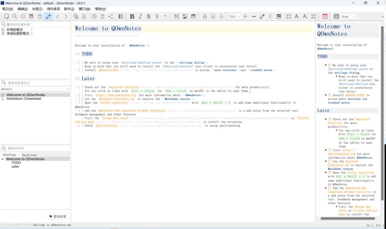Open the 标签(T) menu
The height and width of the screenshot is (229, 386).
click(37, 9)
